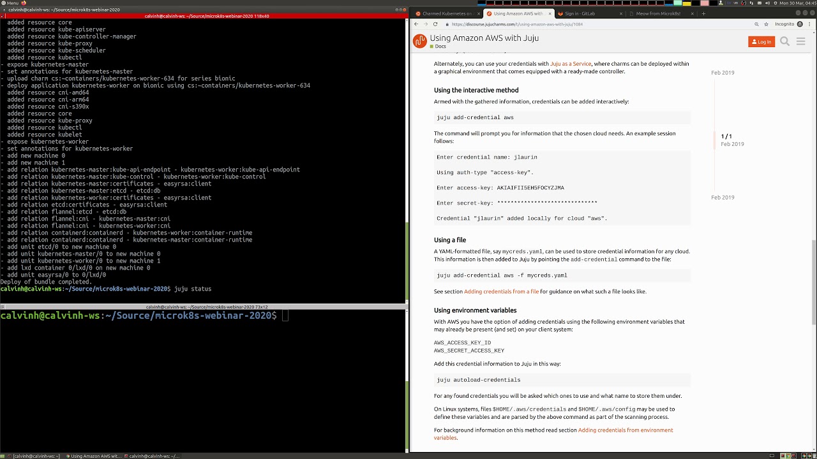The height and width of the screenshot is (459, 817).
Task: Click the lower terminal pane title bar 73x12
Action: pyautogui.click(x=203, y=307)
